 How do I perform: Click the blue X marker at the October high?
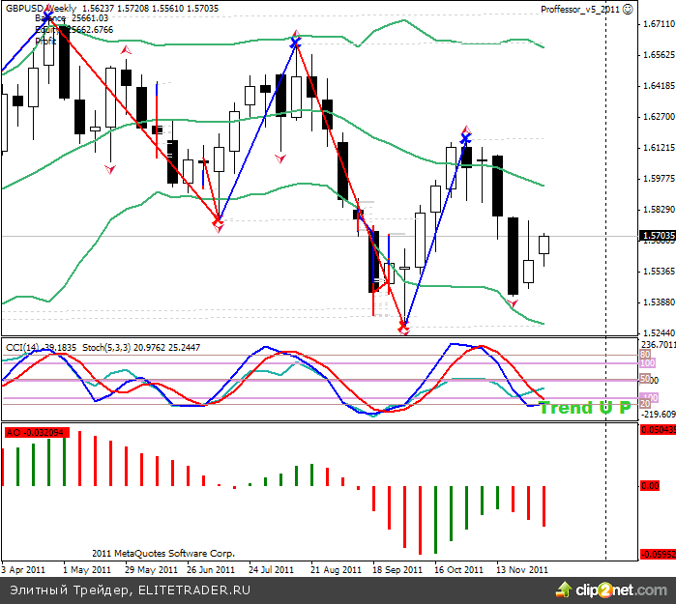coord(465,138)
